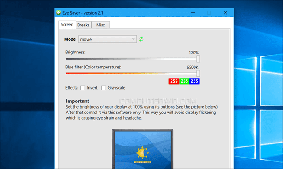This screenshot has height=169, width=283.
Task: Click the Brightness slider handle
Action: (198, 59)
